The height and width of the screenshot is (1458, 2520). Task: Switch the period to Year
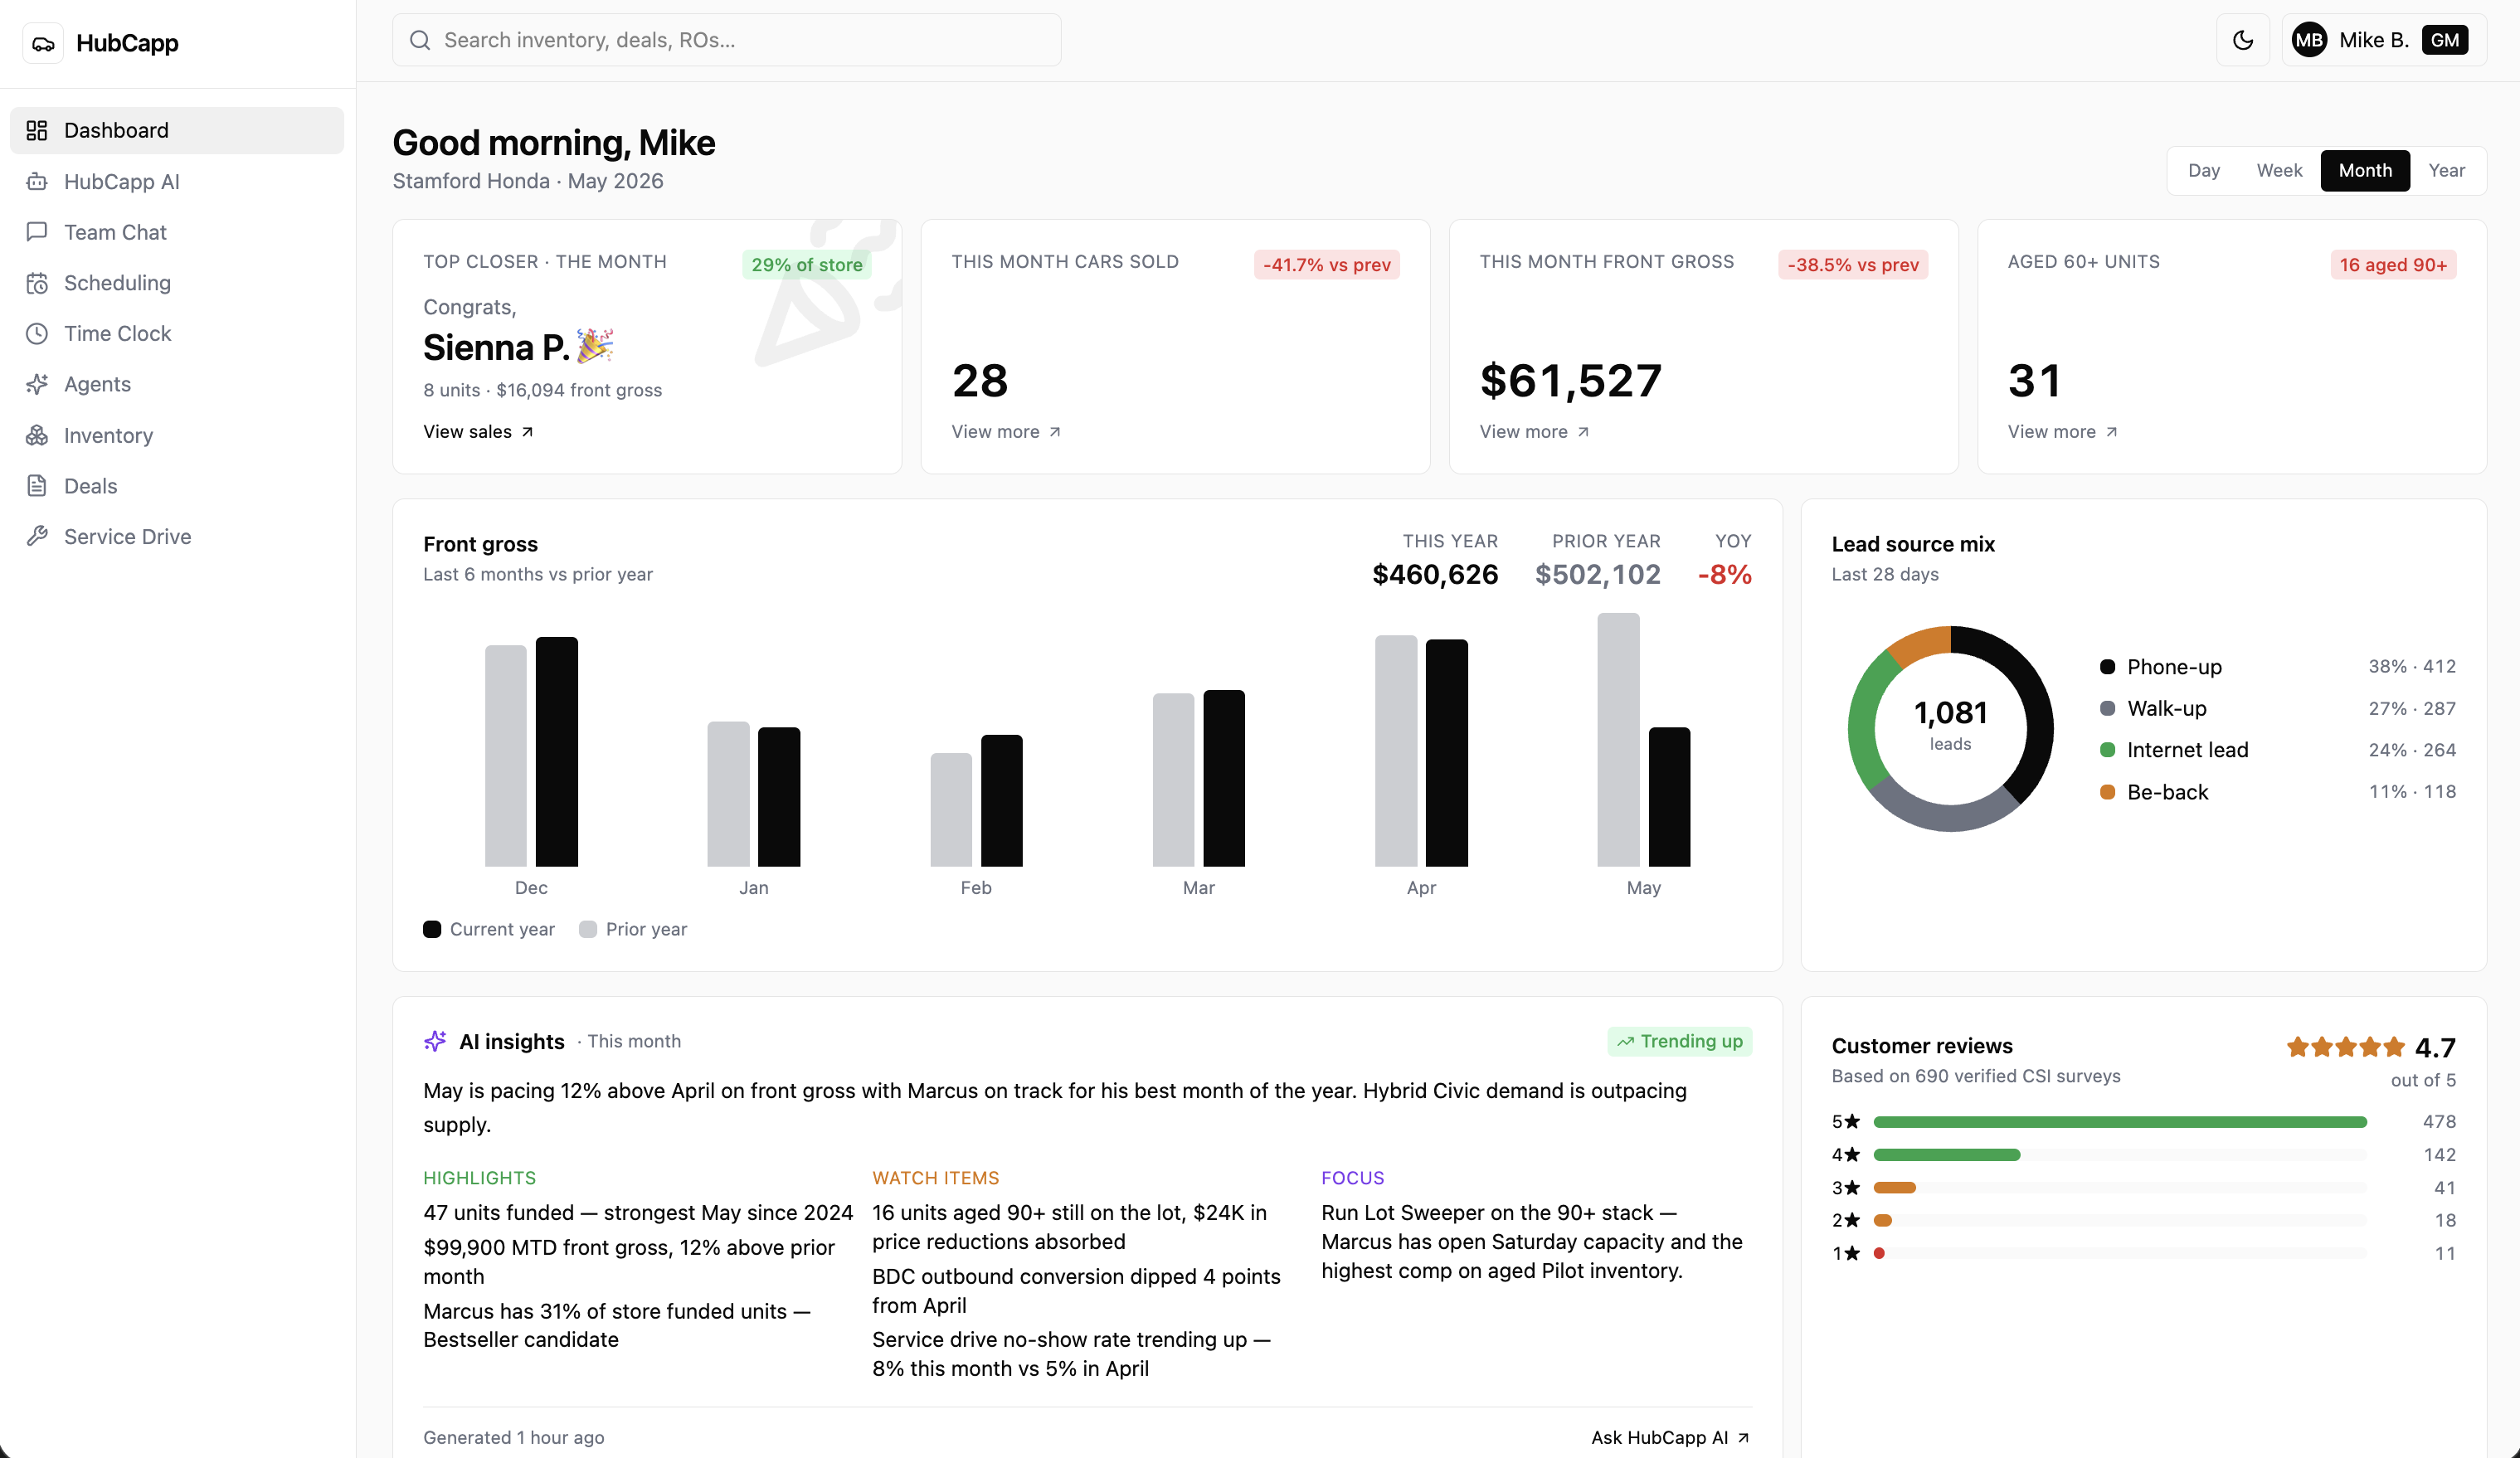coord(2446,170)
